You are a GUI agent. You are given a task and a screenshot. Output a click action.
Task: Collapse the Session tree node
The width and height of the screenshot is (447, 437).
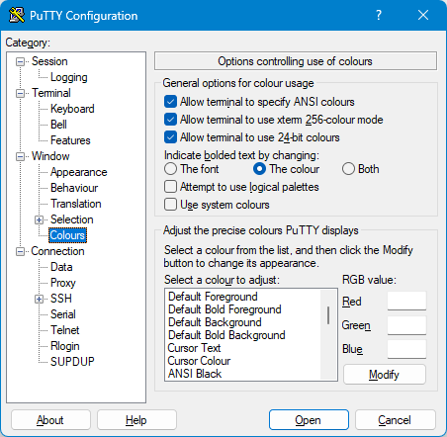click(x=21, y=61)
